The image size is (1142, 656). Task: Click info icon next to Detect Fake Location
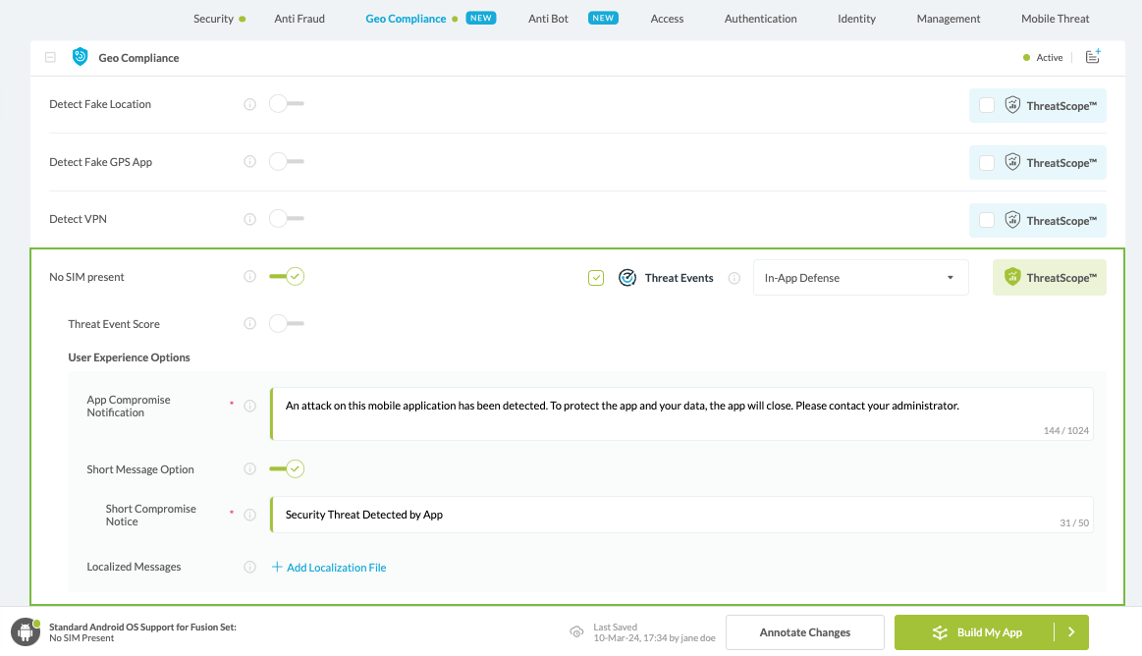point(249,104)
